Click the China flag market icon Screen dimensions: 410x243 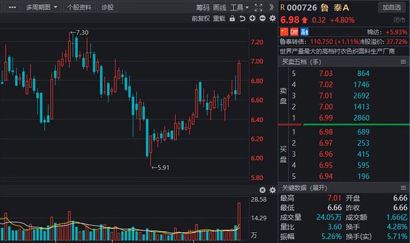click(285, 32)
